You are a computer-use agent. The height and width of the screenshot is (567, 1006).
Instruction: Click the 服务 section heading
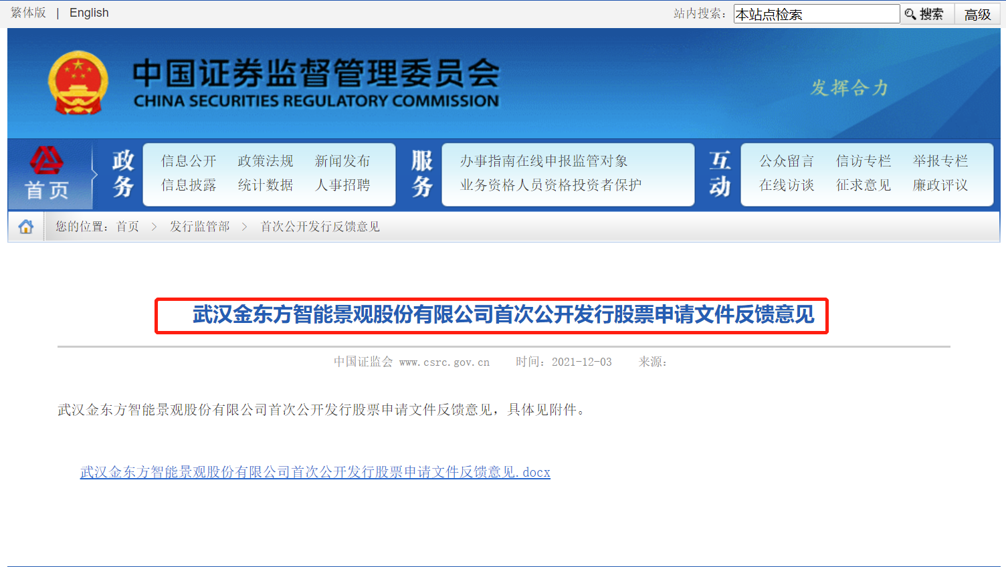click(422, 174)
